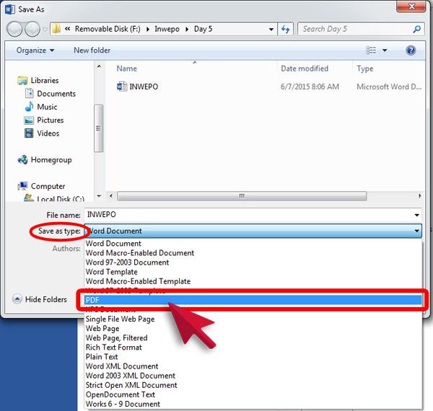Choose Web Page from type list
Screen dimensions: 433x411
click(253, 329)
